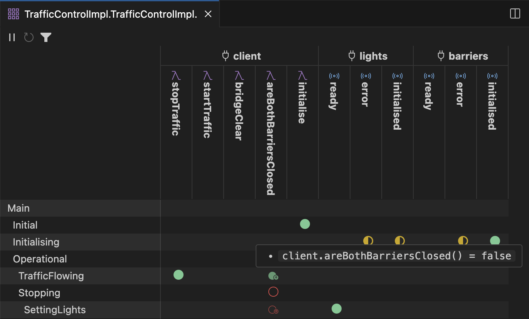529x319 pixels.
Task: Select the TrafficFlowing state row
Action: 80,276
